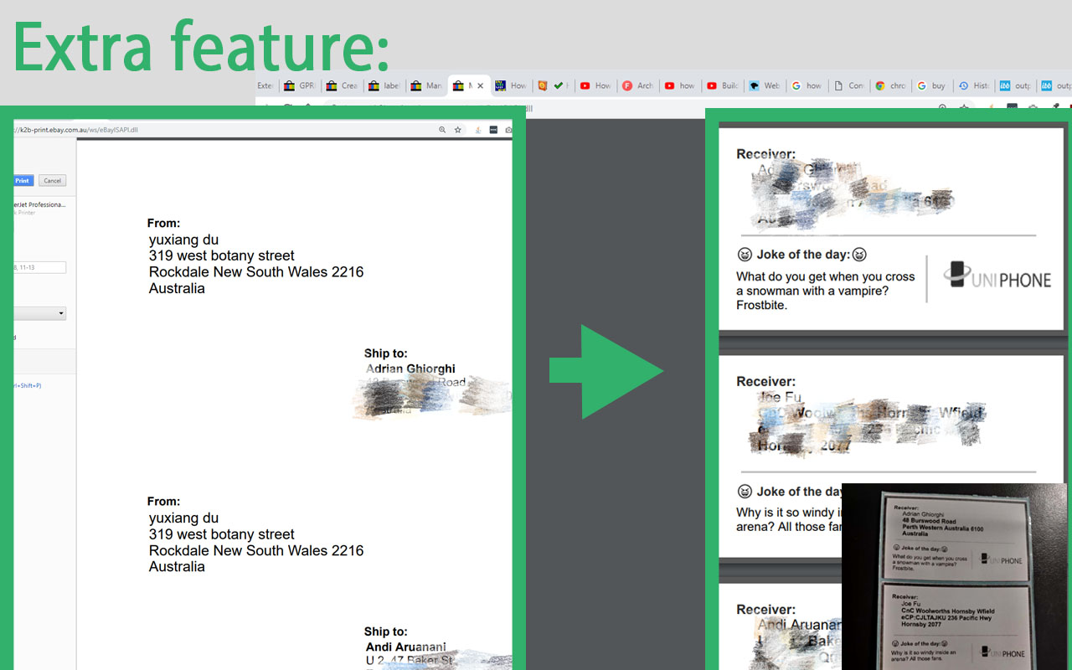Click the zoom magnifier icon in eBay print window
Screen dimensions: 1072x670
pos(442,131)
